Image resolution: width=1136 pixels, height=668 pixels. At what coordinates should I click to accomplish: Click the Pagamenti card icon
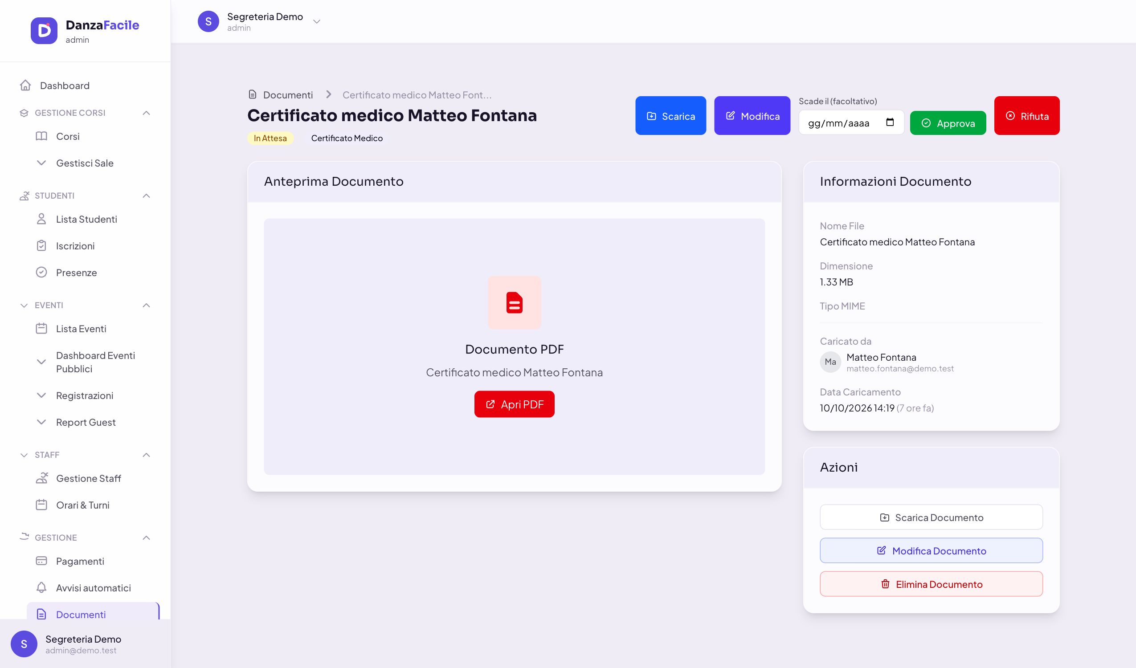(41, 561)
